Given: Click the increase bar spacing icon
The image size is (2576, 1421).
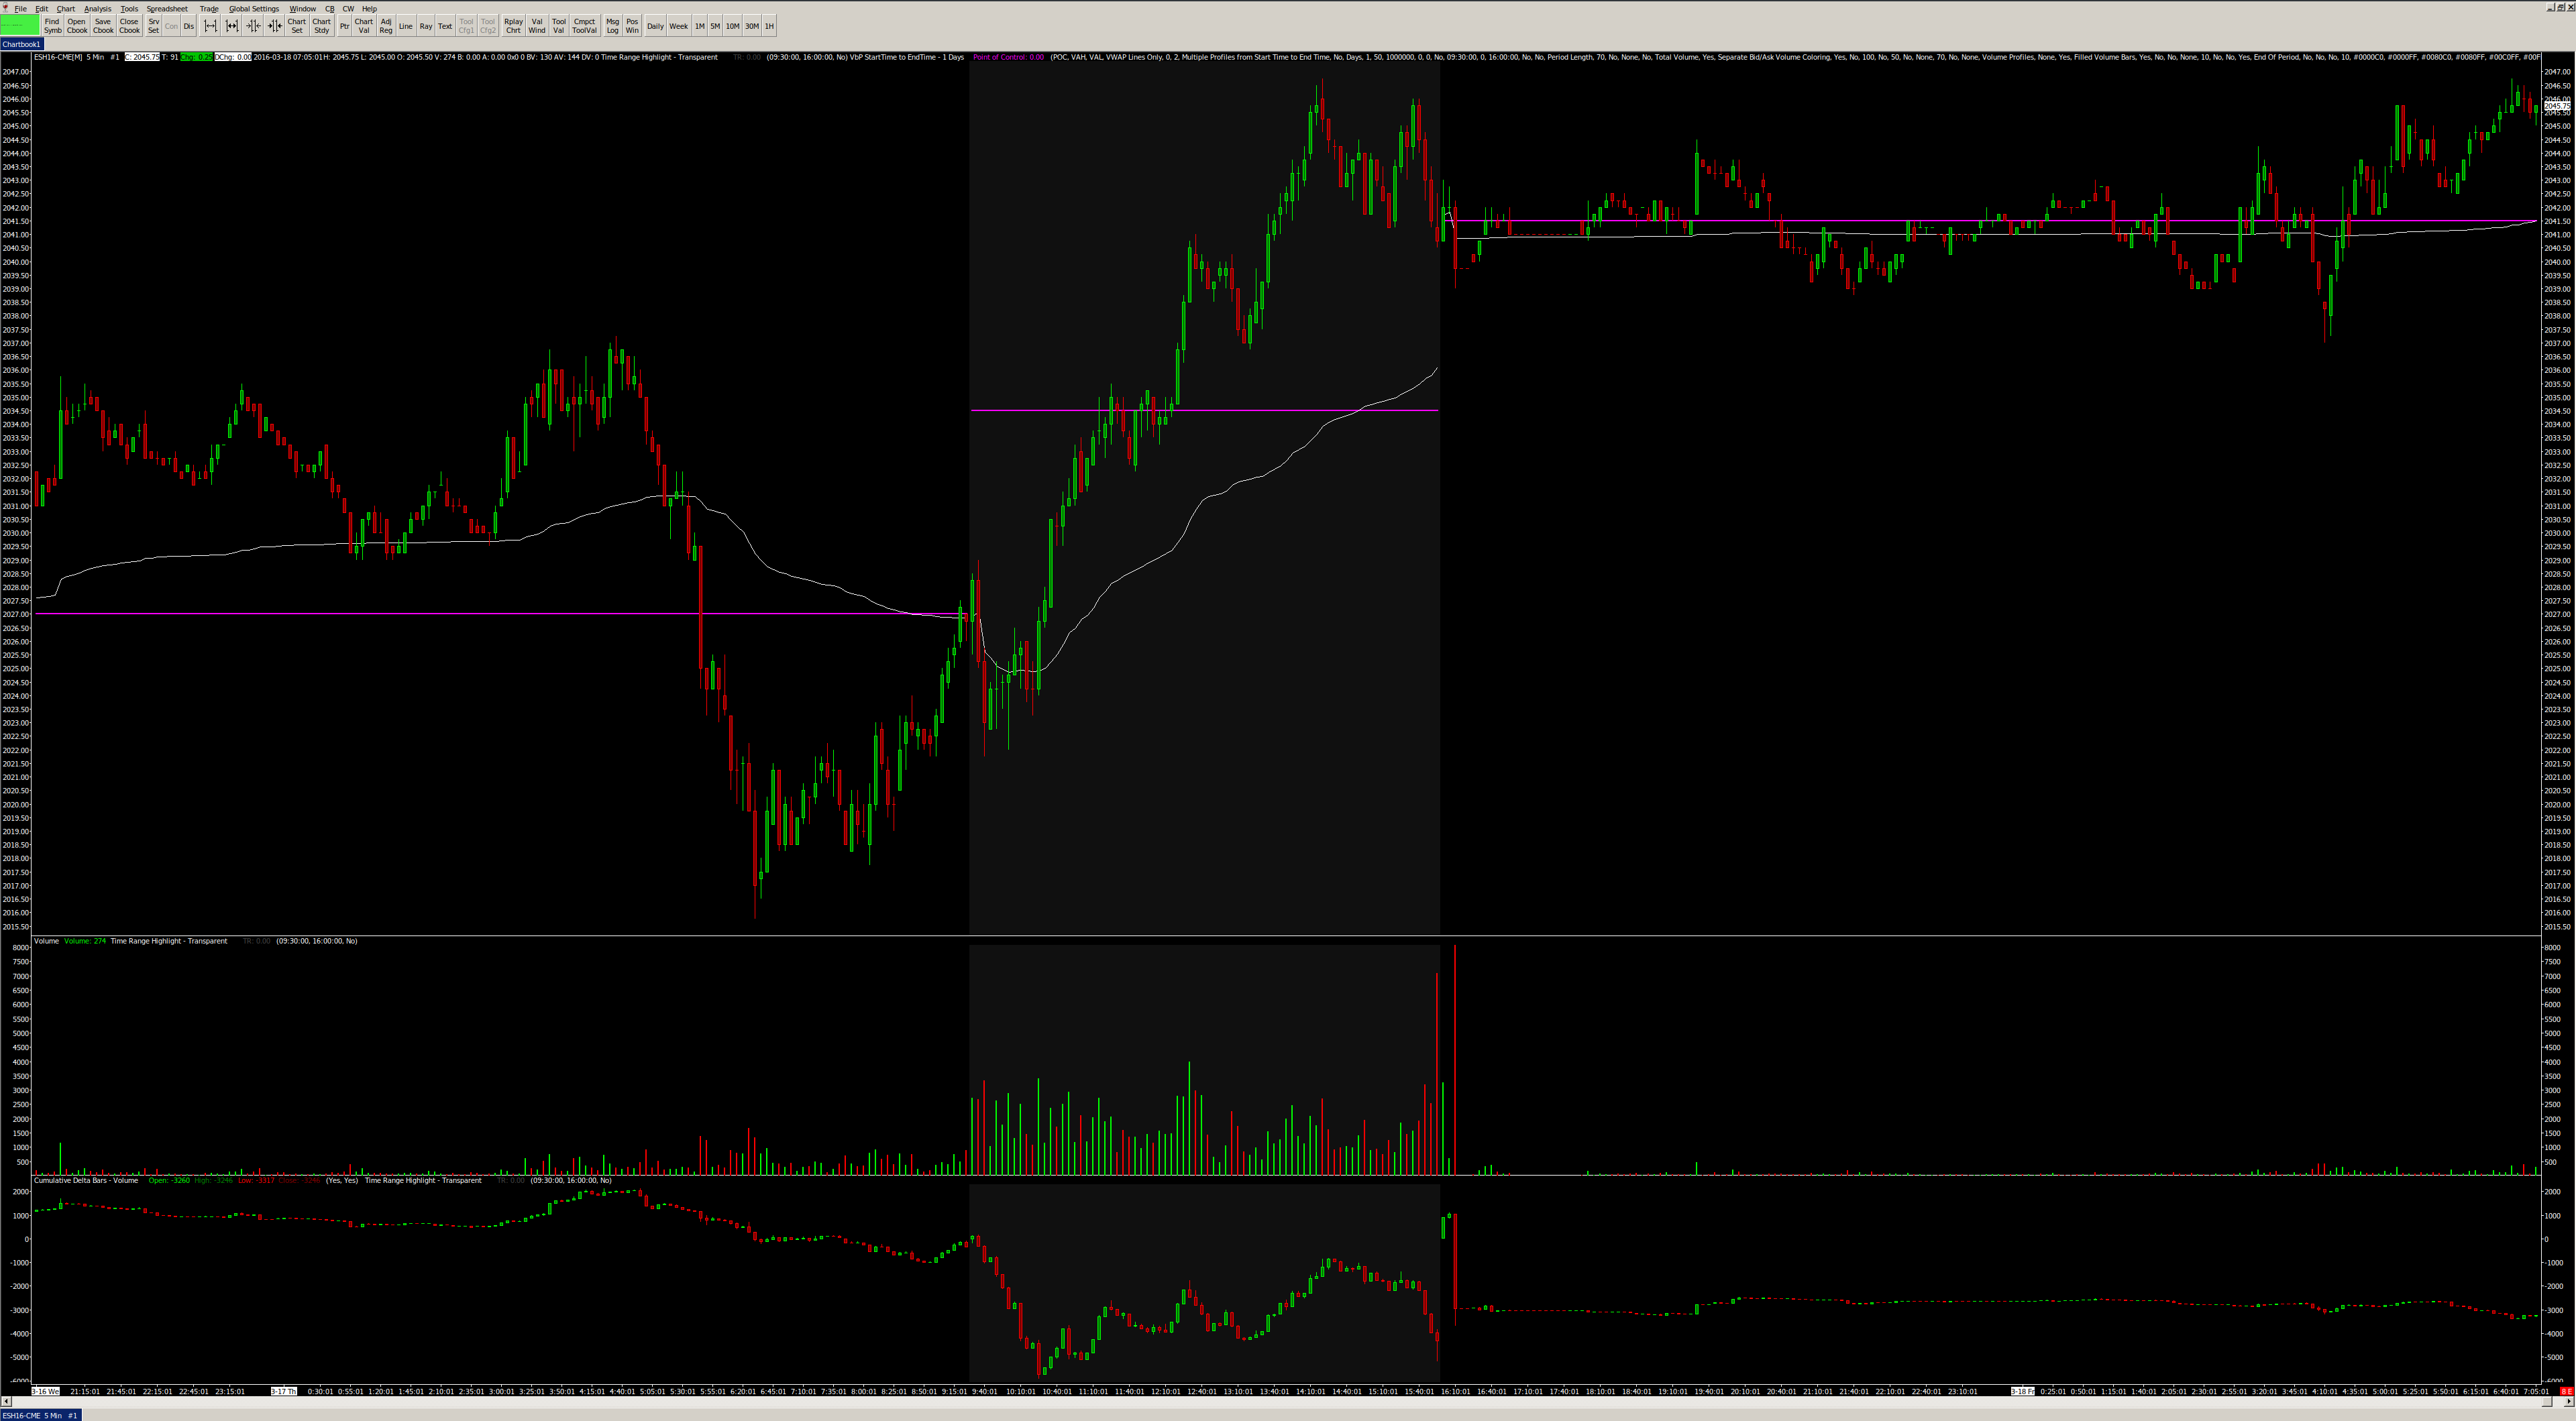Looking at the screenshot, I should 210,26.
